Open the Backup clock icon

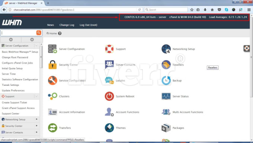click(166, 80)
